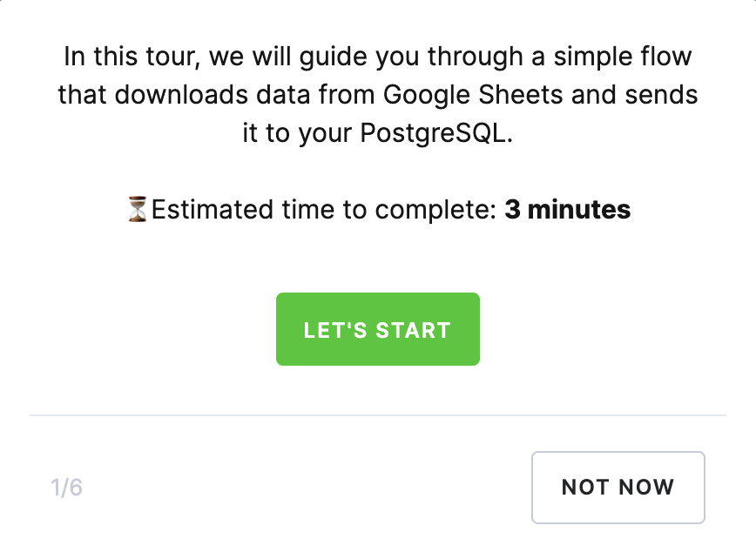756x559 pixels.
Task: Click the 1/6 tour step counter
Action: pos(67,488)
